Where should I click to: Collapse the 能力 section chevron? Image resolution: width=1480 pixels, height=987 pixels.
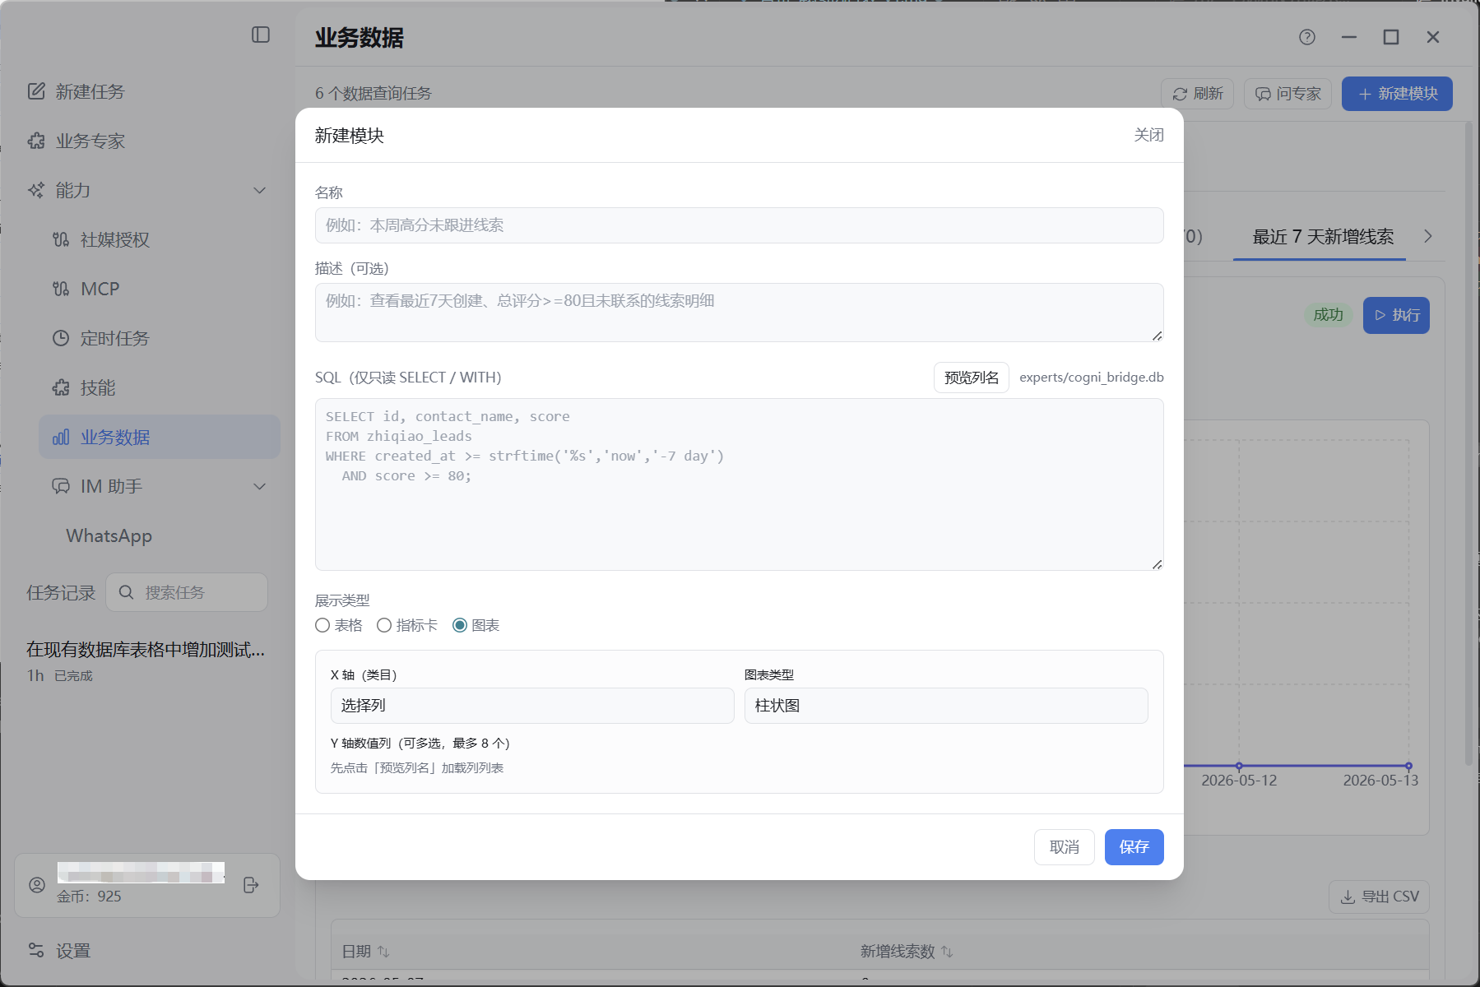(259, 190)
